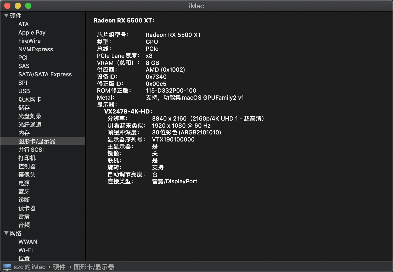Select 诊断 in the sidebar

(24, 200)
